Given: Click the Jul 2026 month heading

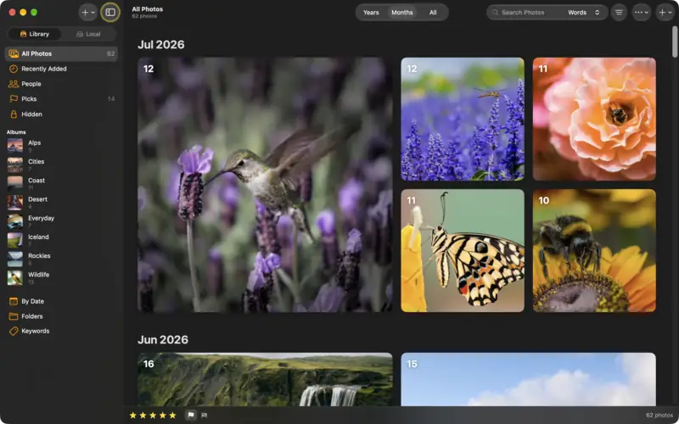Looking at the screenshot, I should coord(161,45).
